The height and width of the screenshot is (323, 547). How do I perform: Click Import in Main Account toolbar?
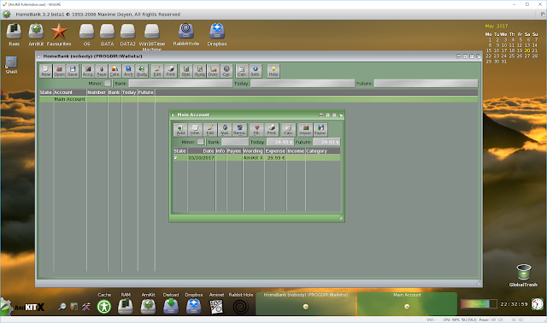[306, 129]
